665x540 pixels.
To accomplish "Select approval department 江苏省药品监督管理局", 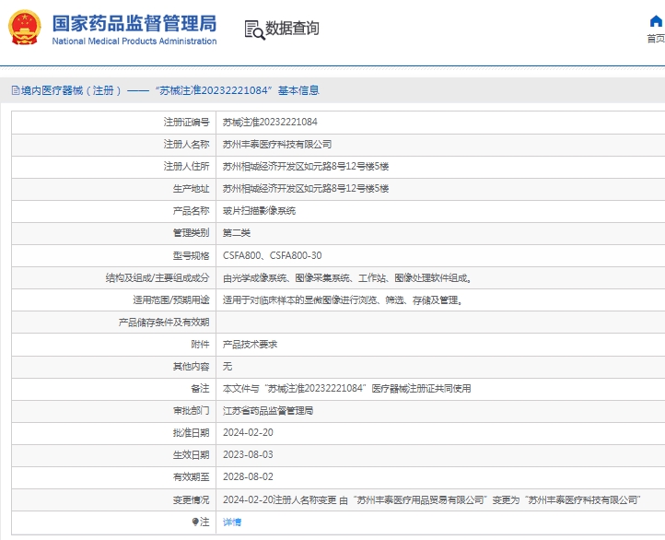I will pos(268,411).
